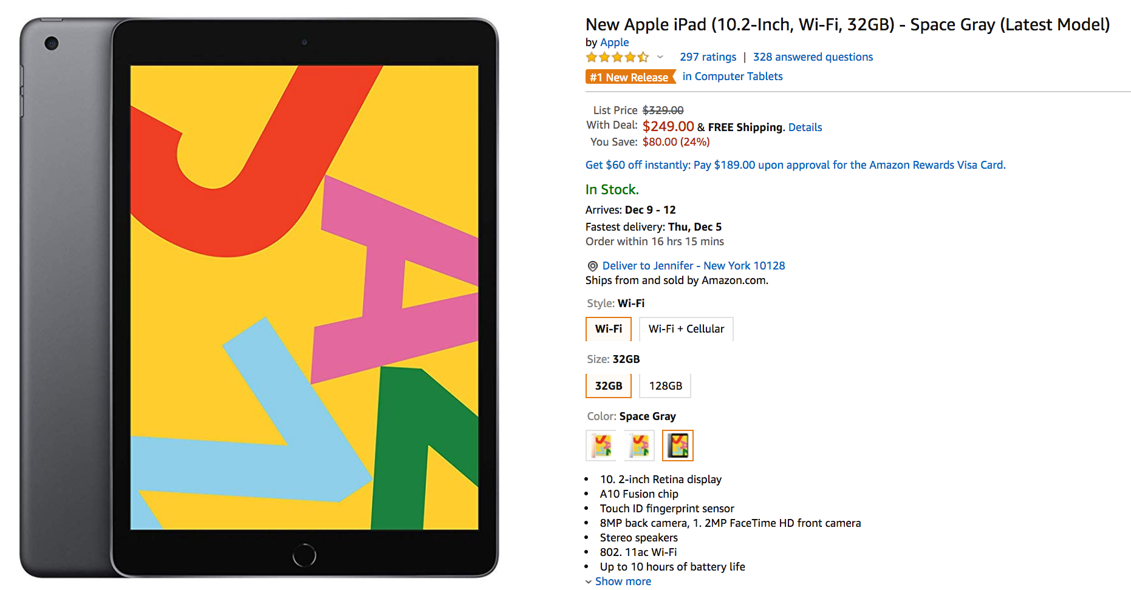Screen dimensions: 1131x590
Task: Select the 32GB size option
Action: 608,386
